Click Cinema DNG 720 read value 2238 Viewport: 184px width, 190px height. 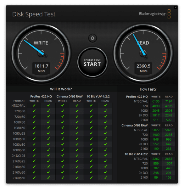click(169, 135)
